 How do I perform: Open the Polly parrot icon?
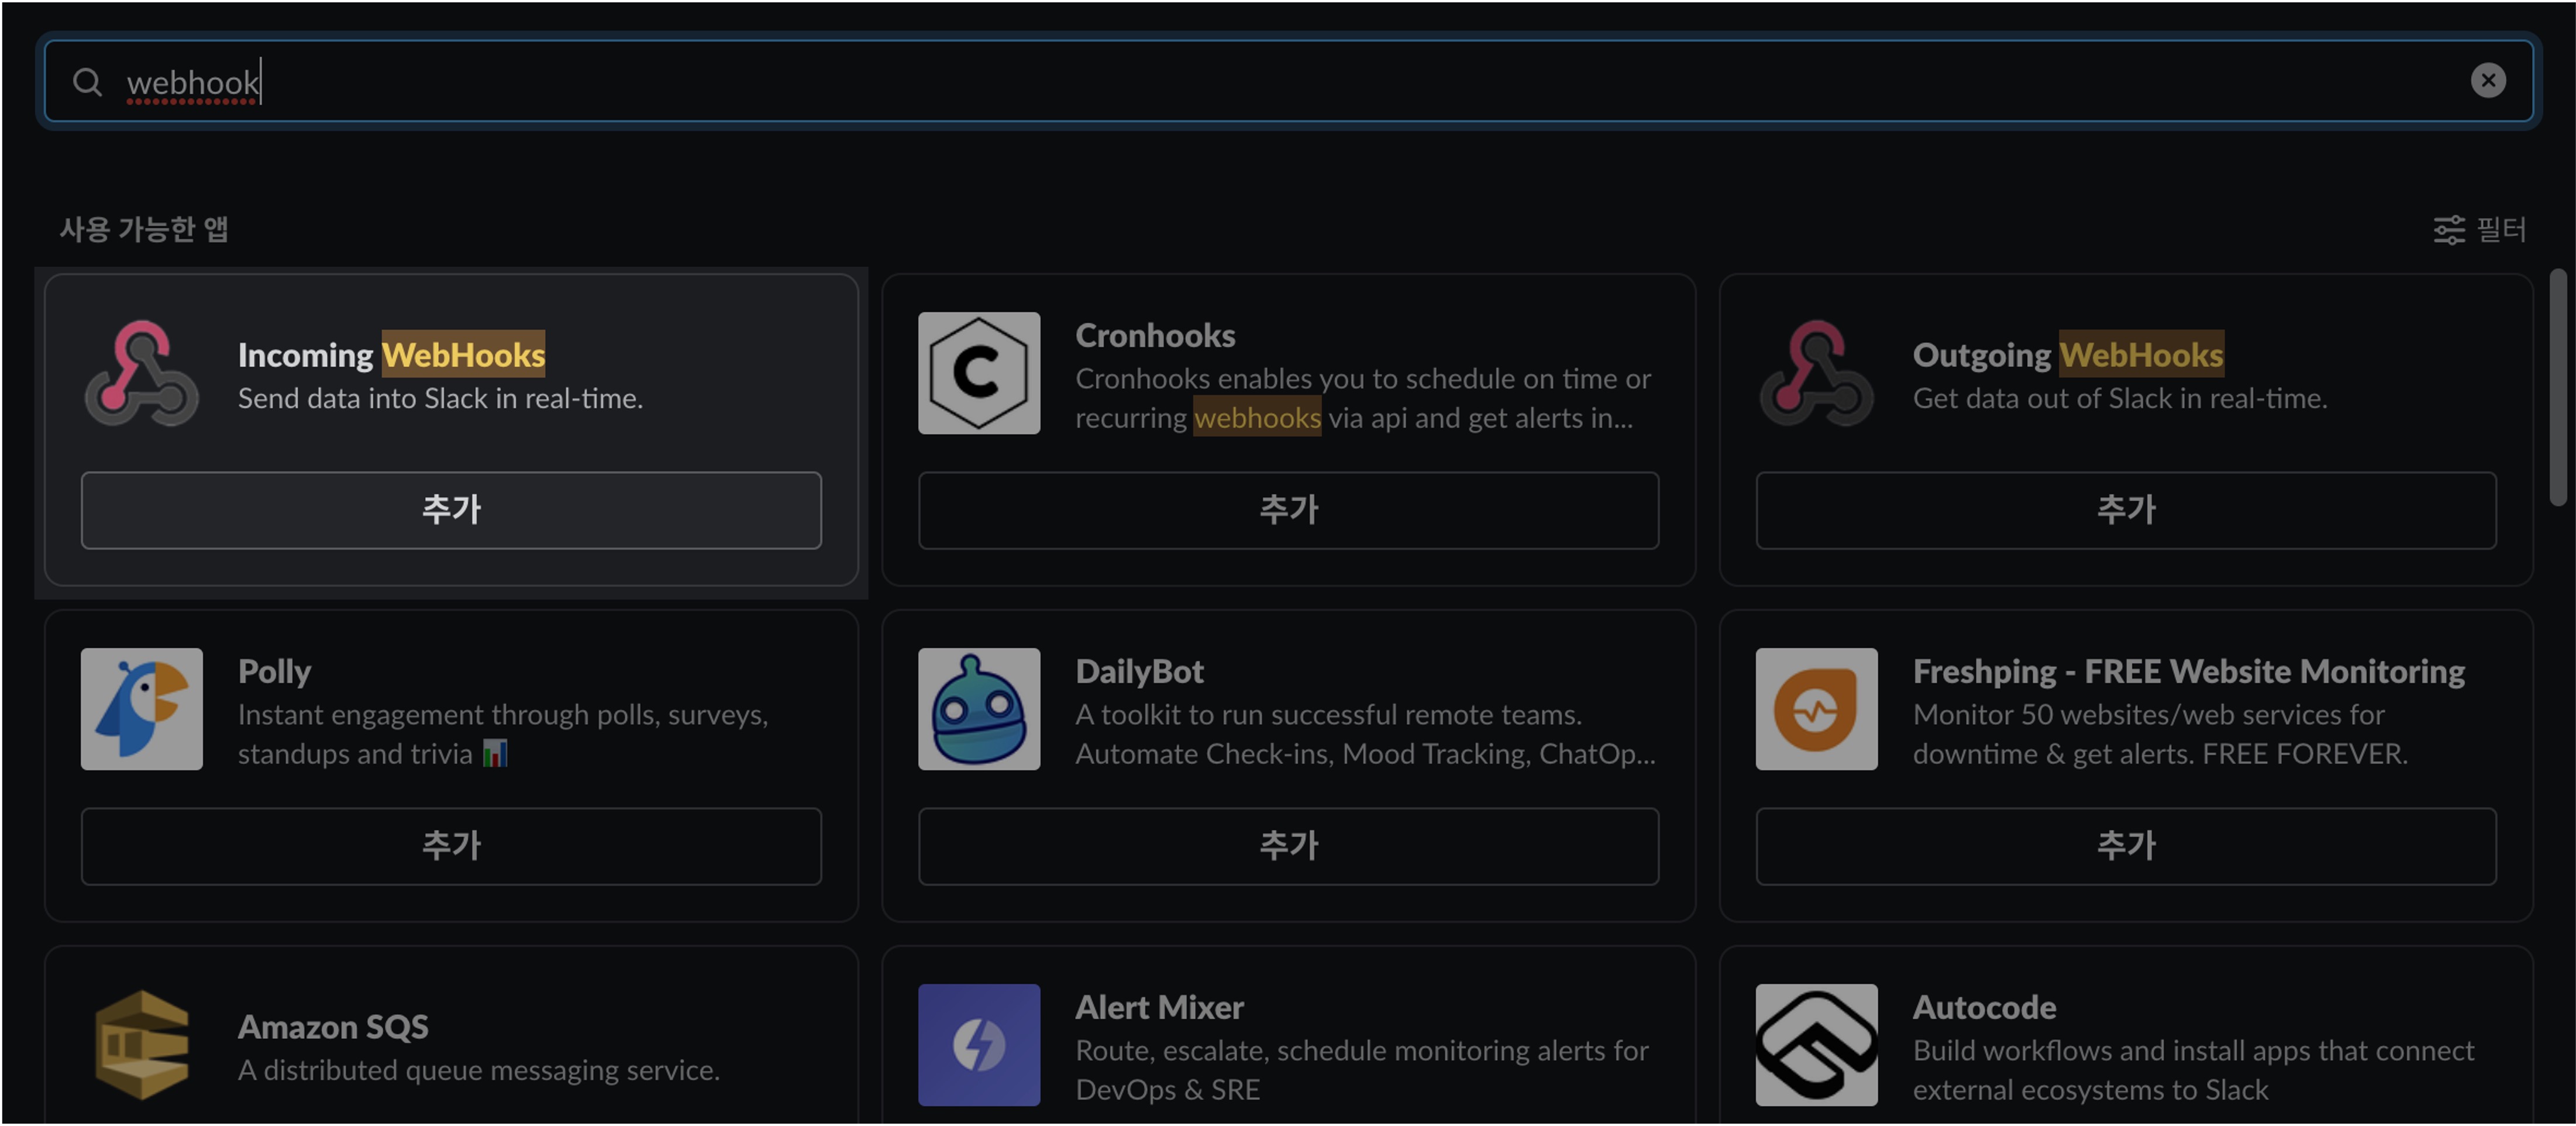(x=141, y=709)
